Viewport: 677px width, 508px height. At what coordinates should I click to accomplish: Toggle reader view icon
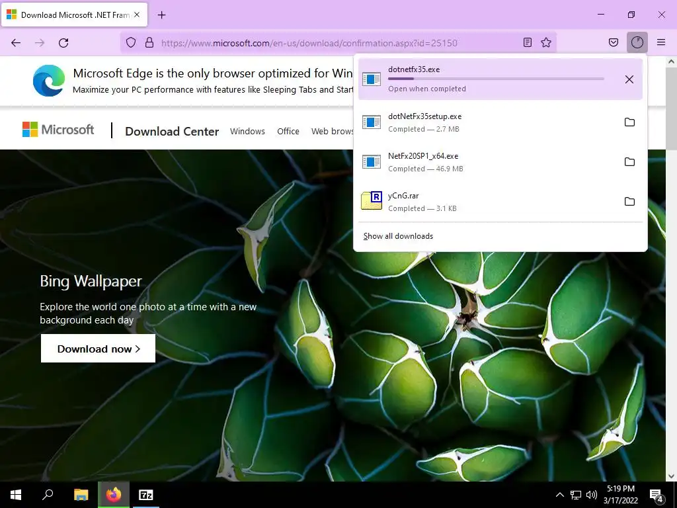tap(527, 42)
